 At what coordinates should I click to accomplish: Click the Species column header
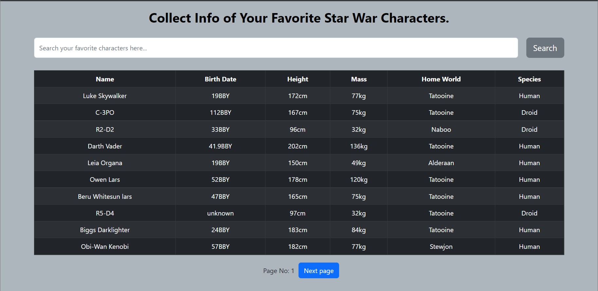529,79
